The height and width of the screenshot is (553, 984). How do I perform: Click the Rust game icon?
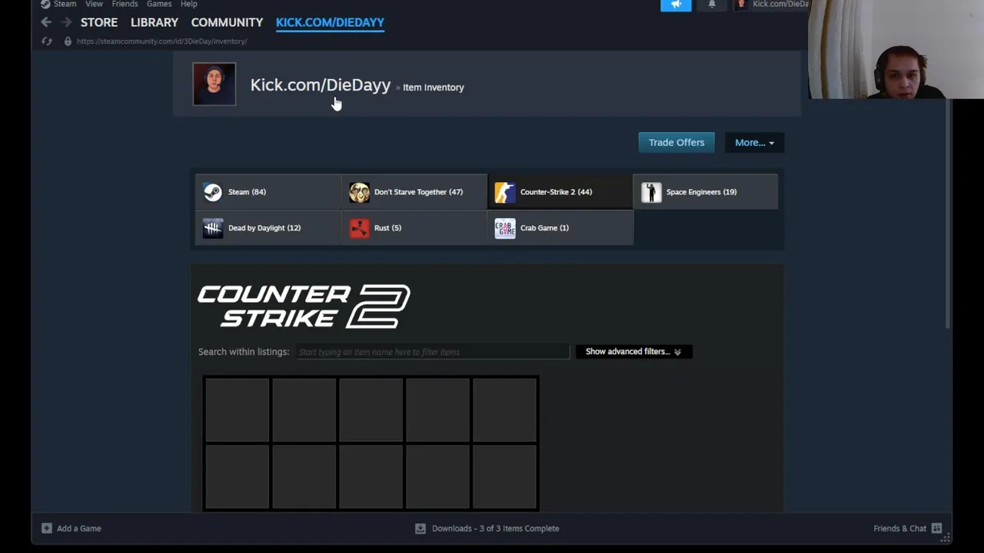coord(359,228)
